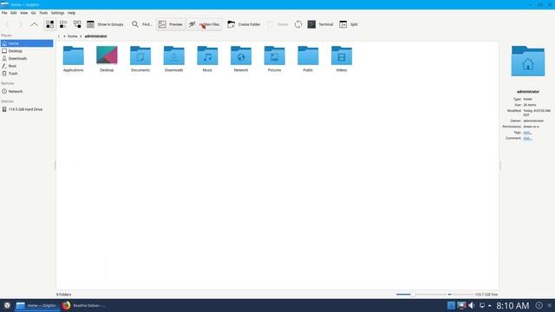Select the Network folder icon
This screenshot has width=555, height=312.
pyautogui.click(x=241, y=59)
